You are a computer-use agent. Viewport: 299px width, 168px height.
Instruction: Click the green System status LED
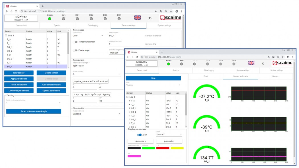[x=49, y=18]
